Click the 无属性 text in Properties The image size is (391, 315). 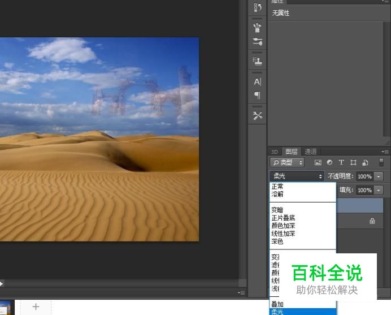pyautogui.click(x=280, y=13)
